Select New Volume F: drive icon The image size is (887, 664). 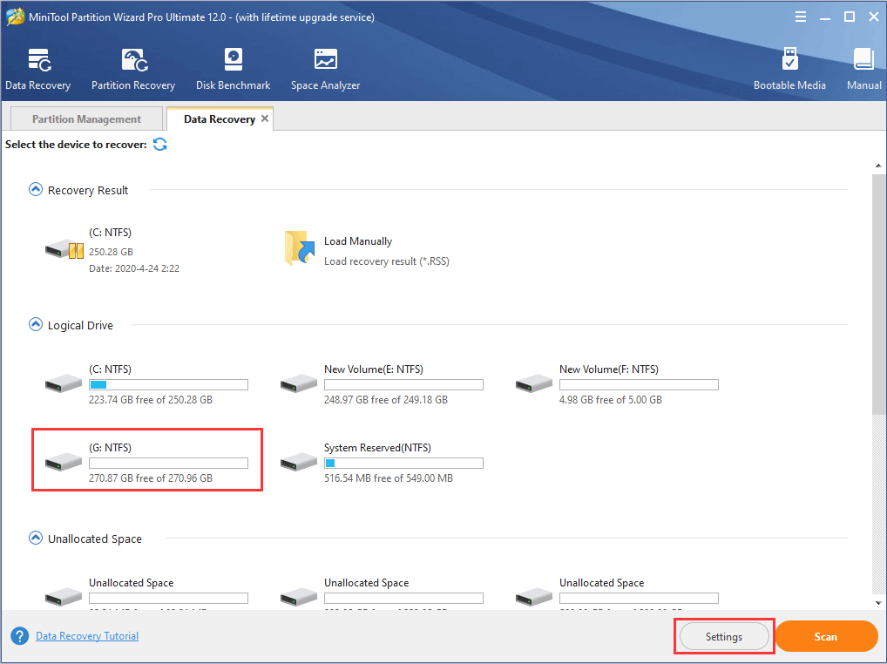tap(534, 383)
